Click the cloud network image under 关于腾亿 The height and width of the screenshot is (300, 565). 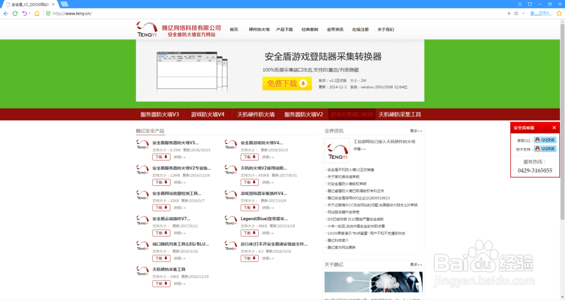click(373, 282)
